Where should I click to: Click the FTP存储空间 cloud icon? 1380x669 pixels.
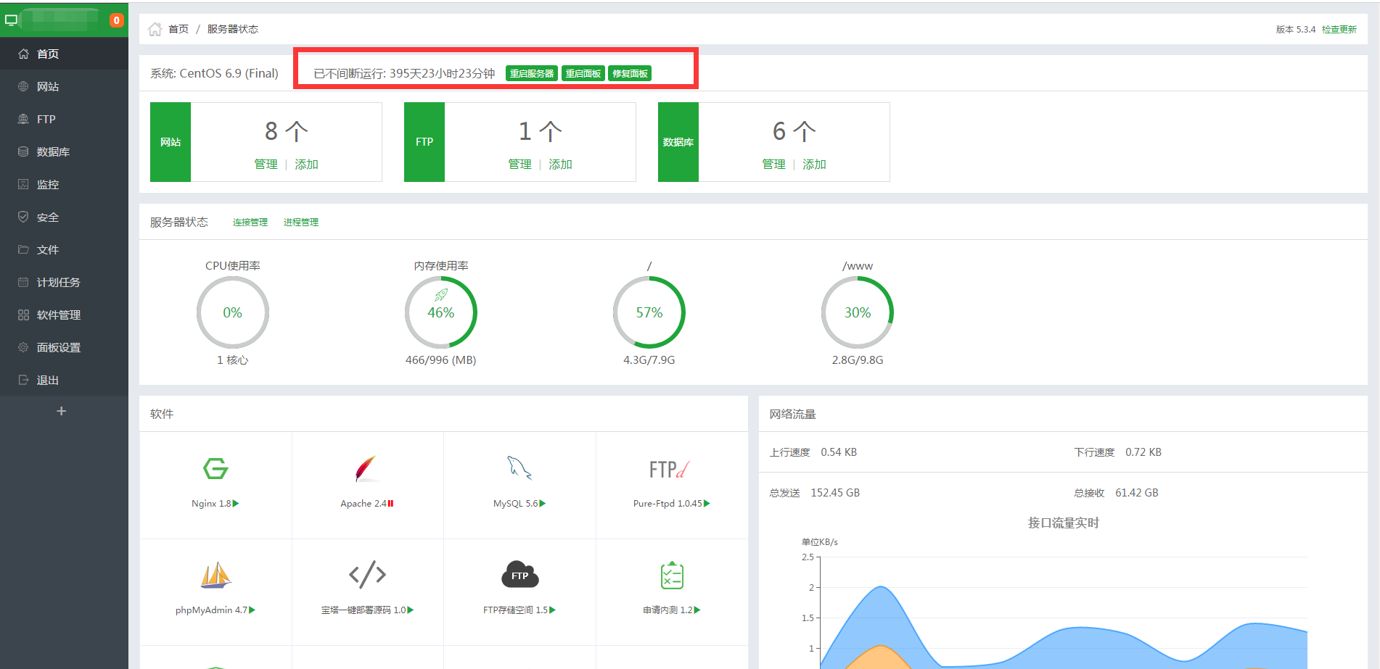(x=520, y=574)
